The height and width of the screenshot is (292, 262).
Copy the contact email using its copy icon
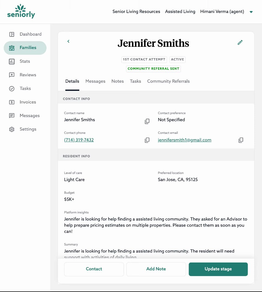point(241,140)
